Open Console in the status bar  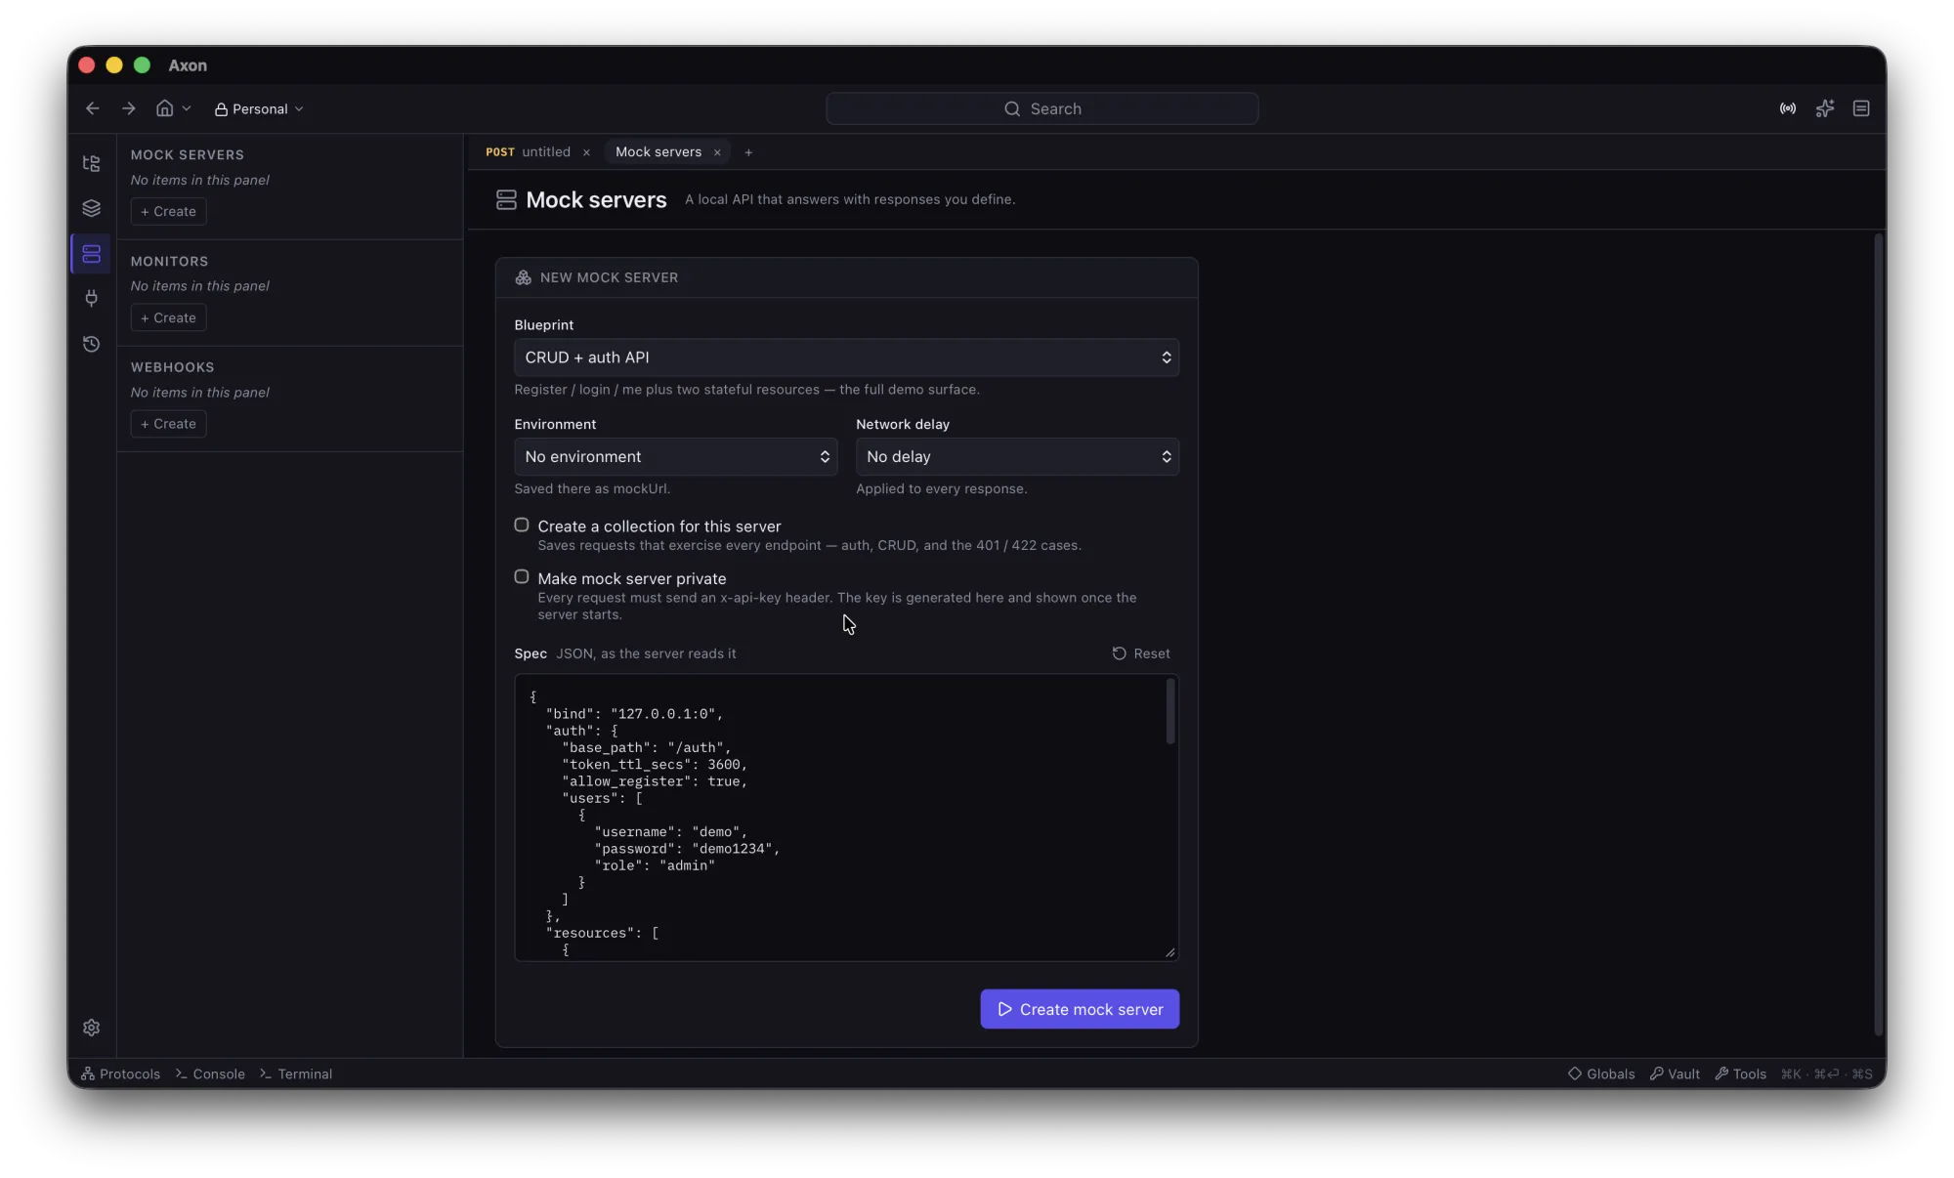(x=210, y=1073)
